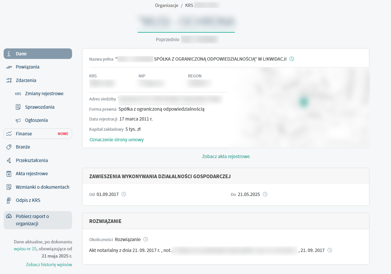The height and width of the screenshot is (274, 391).
Task: Select Zdarzenia in the sidebar
Action: click(x=26, y=80)
